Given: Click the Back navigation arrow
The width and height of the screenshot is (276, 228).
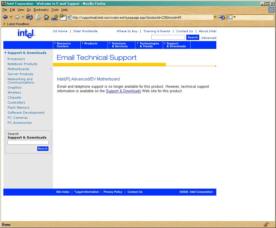Looking at the screenshot, I should point(5,17).
